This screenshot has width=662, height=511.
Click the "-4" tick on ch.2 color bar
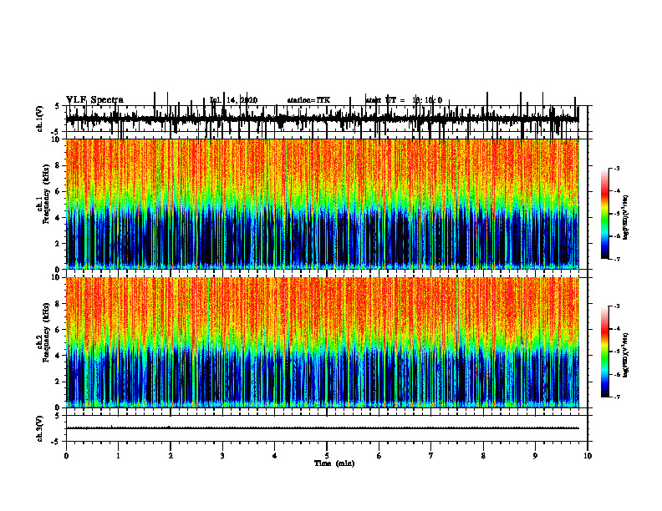tap(617, 329)
